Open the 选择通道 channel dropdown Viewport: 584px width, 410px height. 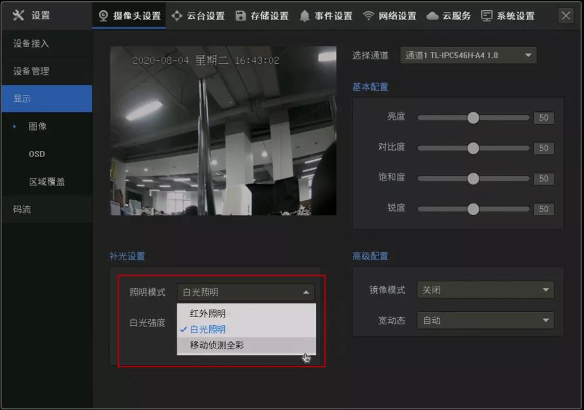[467, 54]
